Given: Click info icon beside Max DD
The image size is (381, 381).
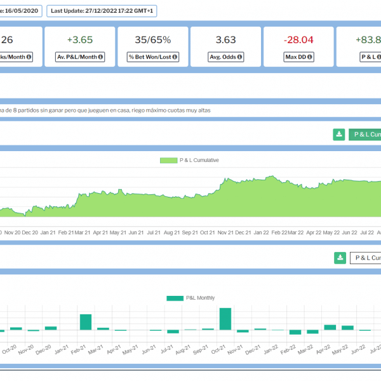Looking at the screenshot, I should tap(310, 57).
